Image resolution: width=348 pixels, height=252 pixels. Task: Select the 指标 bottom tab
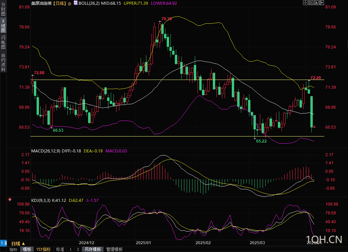[13, 249]
